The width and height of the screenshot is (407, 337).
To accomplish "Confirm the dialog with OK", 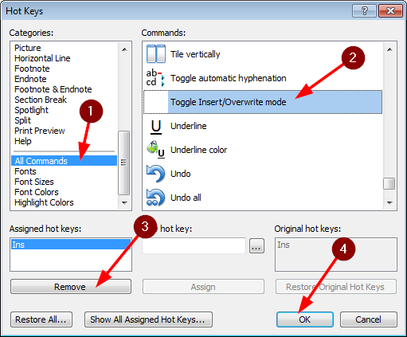I will [x=305, y=319].
